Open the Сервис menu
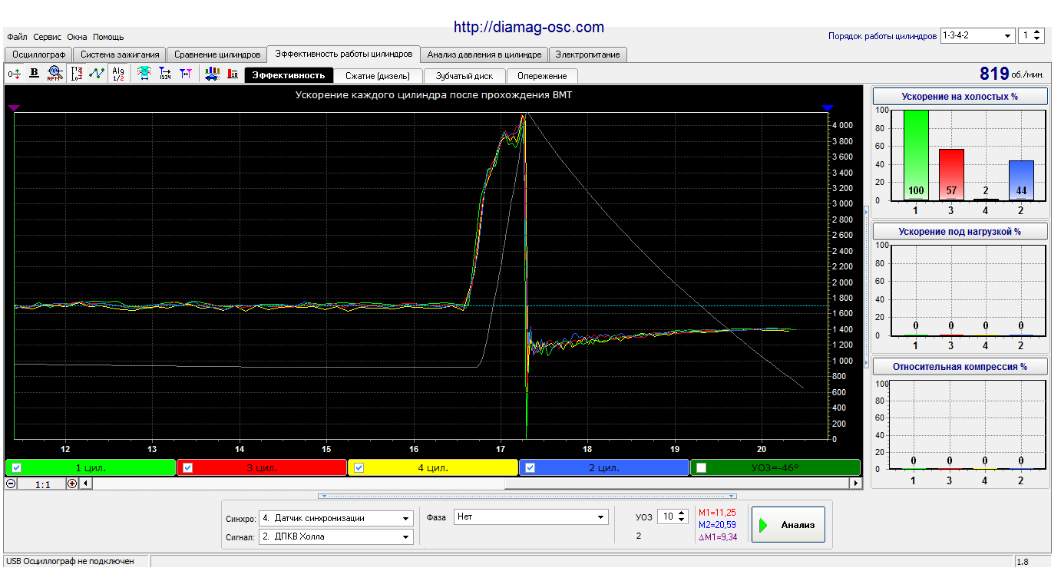This screenshot has height=571, width=1061. click(48, 37)
